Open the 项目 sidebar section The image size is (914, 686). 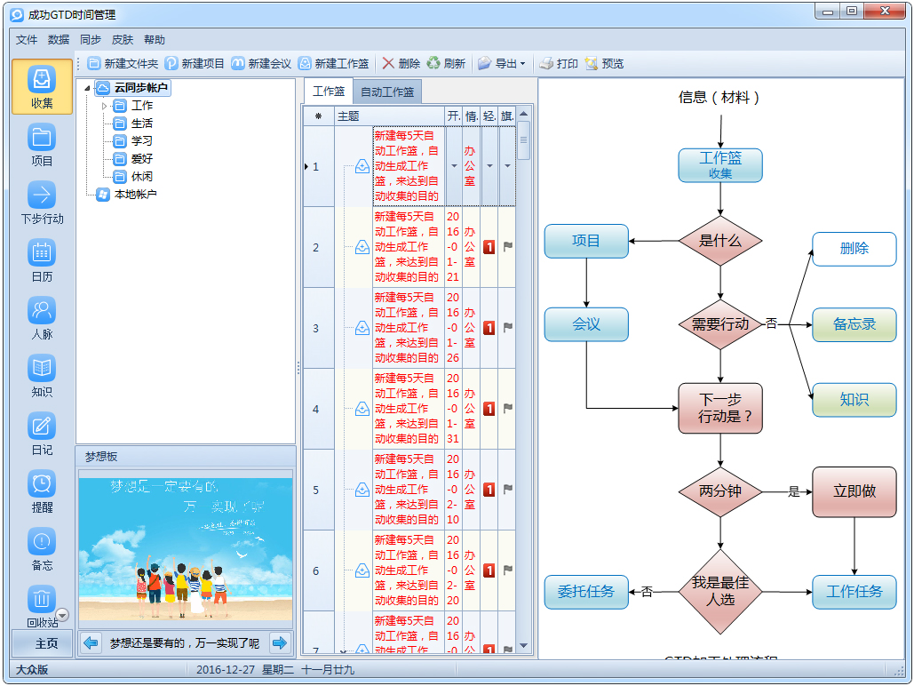[42, 145]
